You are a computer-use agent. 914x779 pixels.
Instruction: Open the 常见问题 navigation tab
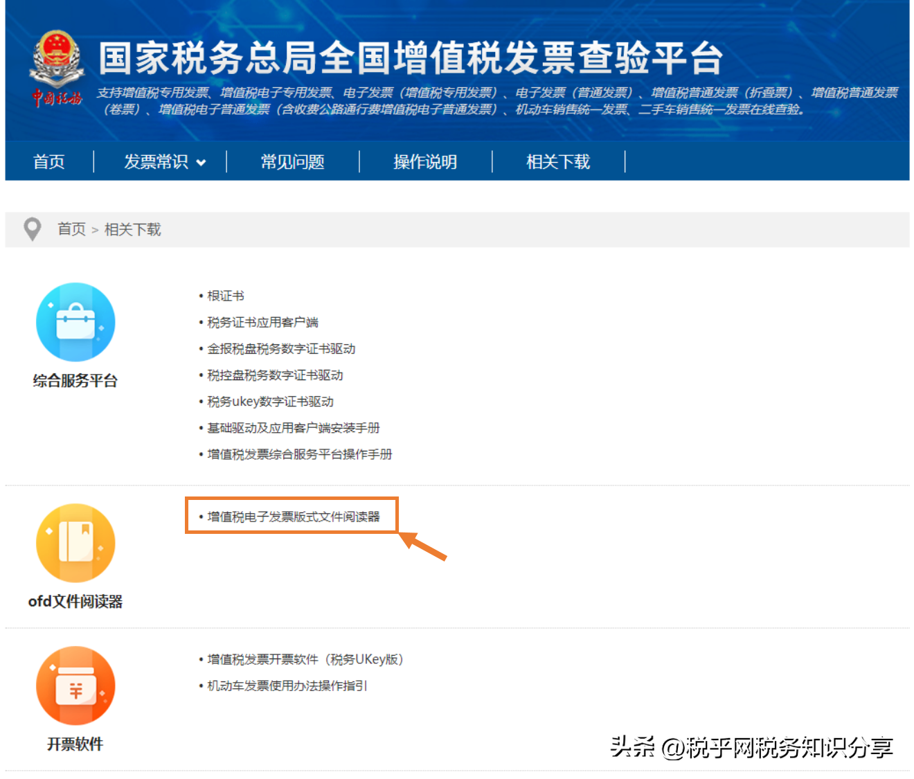pyautogui.click(x=292, y=162)
